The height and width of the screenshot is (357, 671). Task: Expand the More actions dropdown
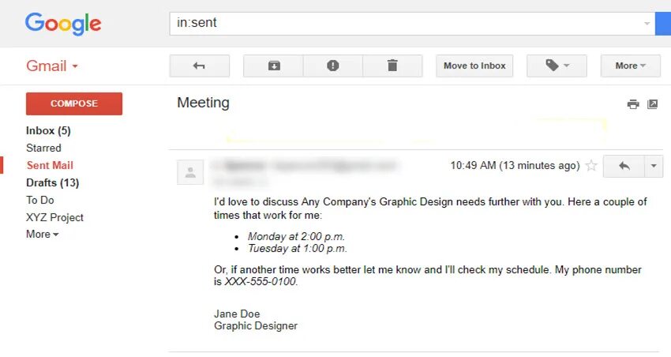point(630,66)
